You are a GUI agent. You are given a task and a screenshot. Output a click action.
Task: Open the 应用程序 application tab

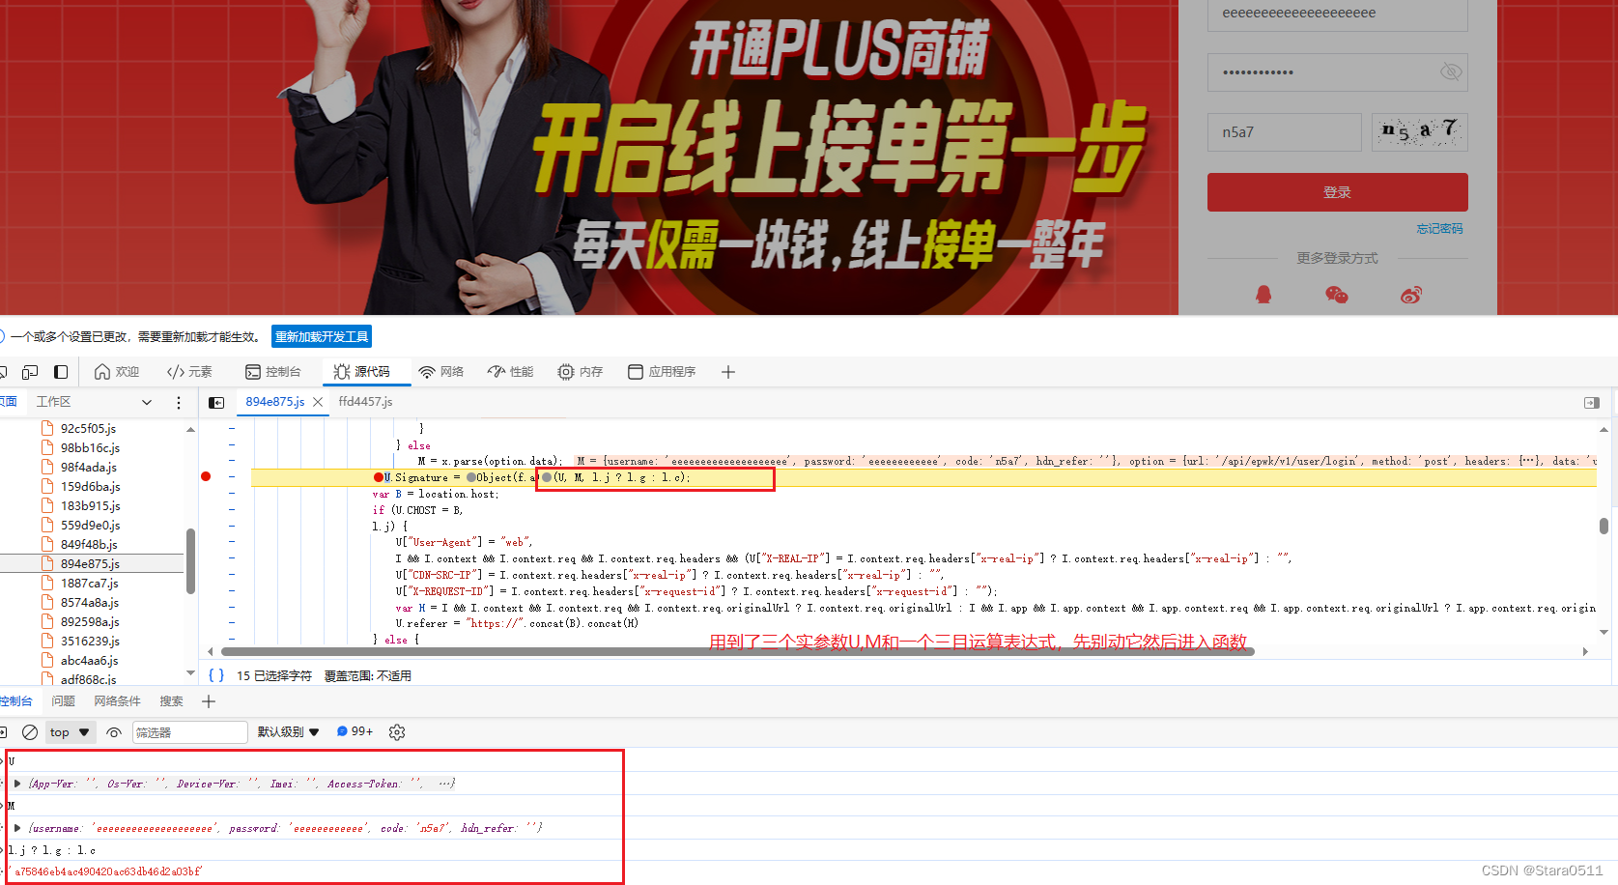pos(662,372)
